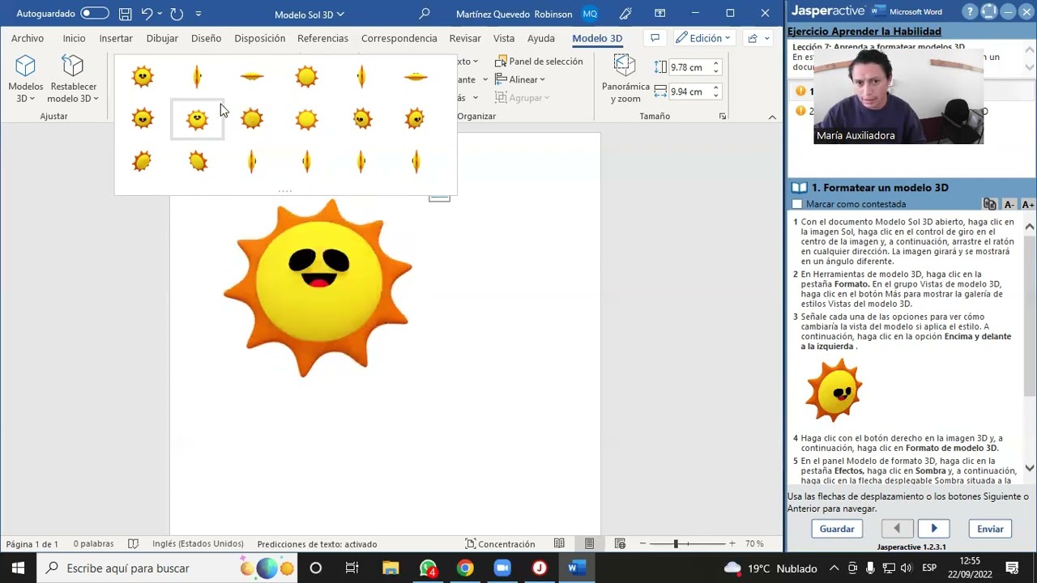The height and width of the screenshot is (583, 1037).
Task: Toggle the Autoguardado switch
Action: click(95, 14)
